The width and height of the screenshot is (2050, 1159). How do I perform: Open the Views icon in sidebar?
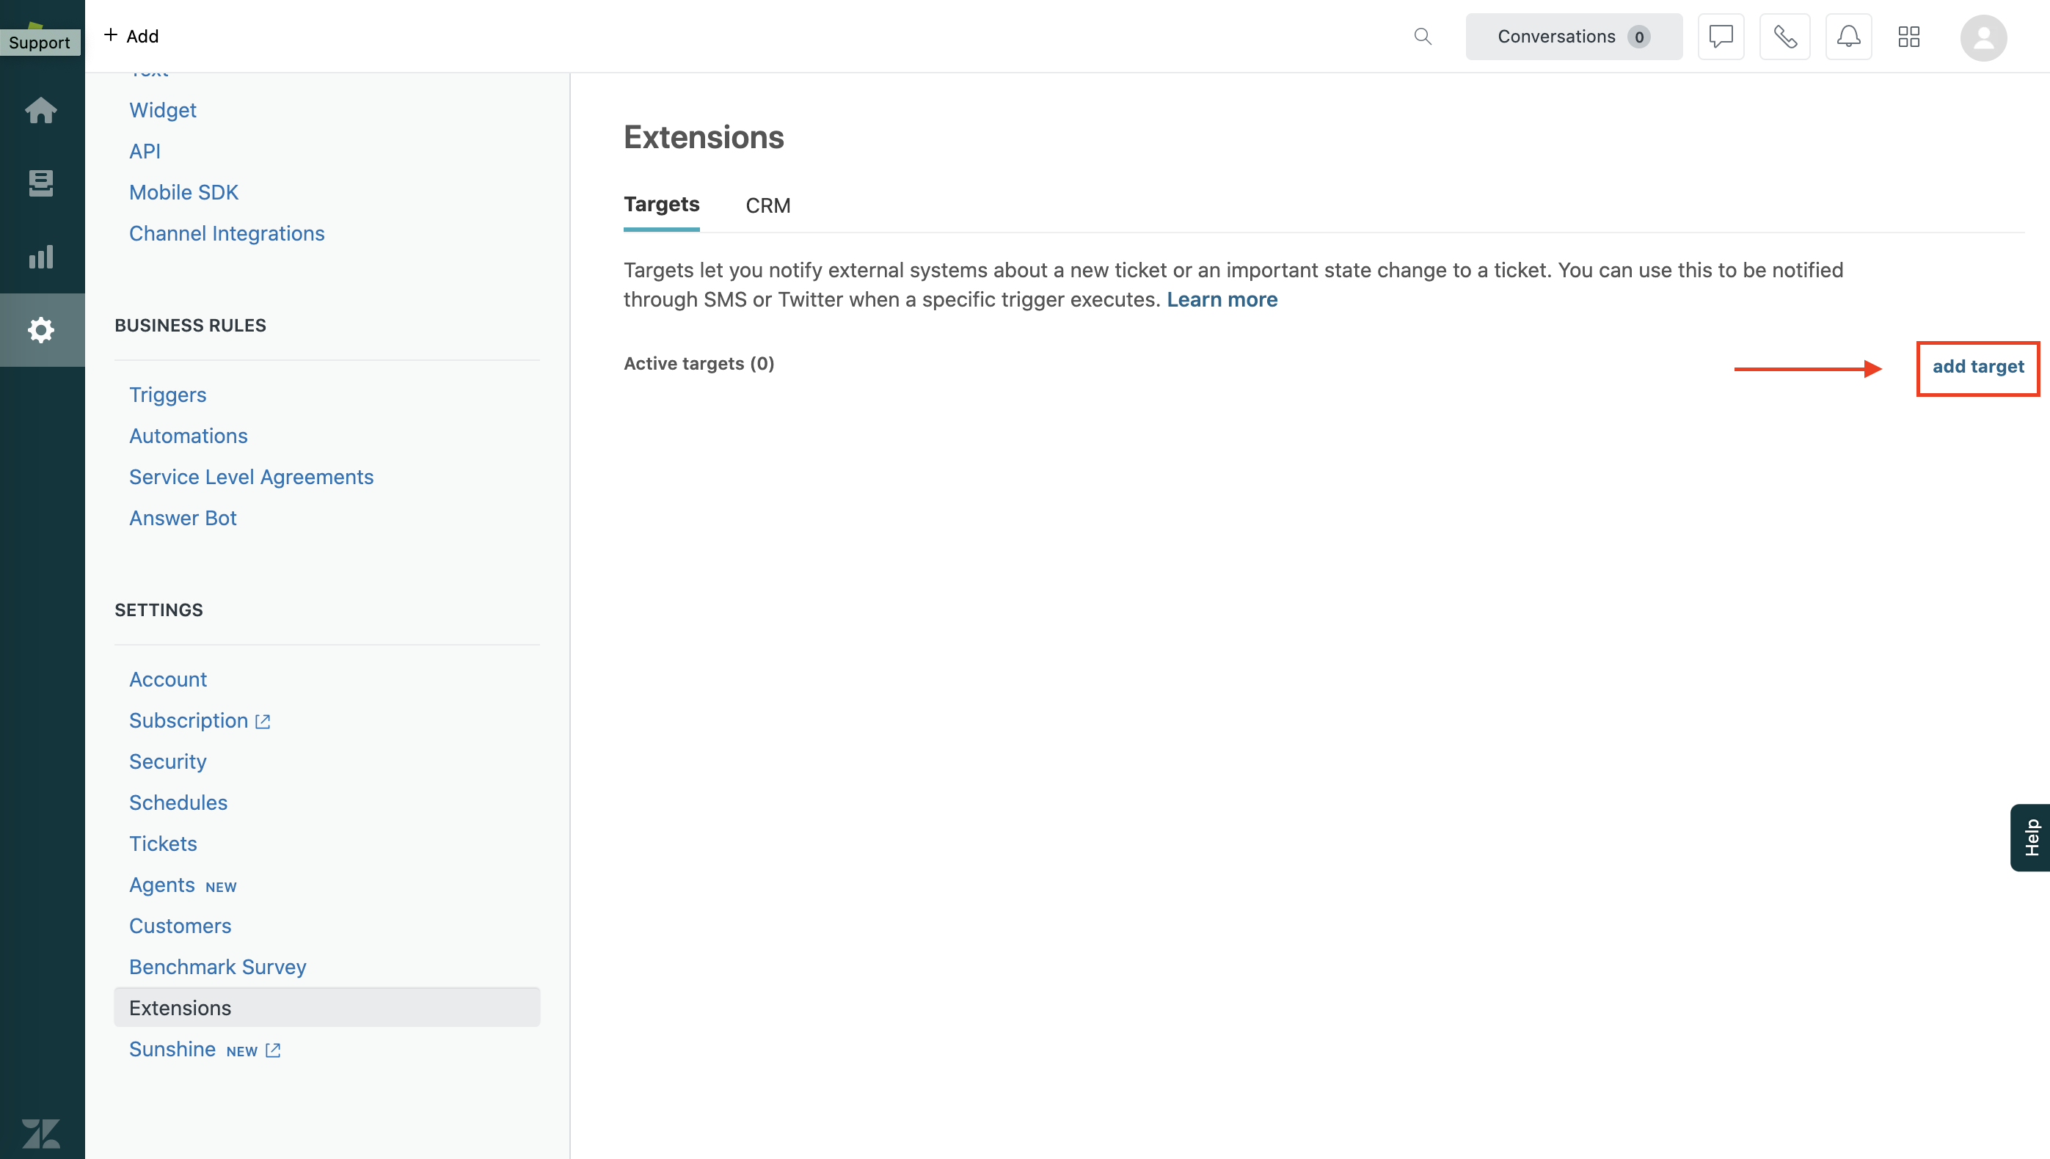41,183
